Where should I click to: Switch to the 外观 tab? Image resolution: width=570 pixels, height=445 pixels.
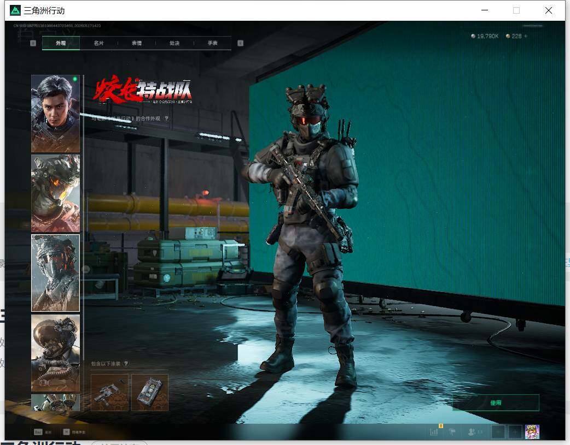pyautogui.click(x=61, y=43)
